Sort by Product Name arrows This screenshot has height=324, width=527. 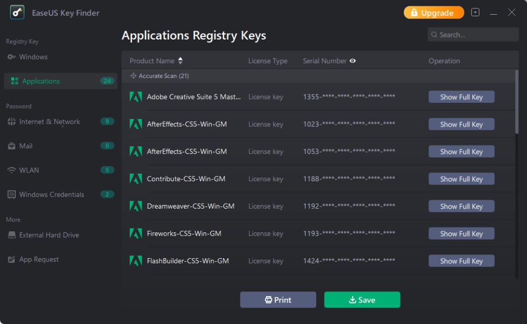180,61
